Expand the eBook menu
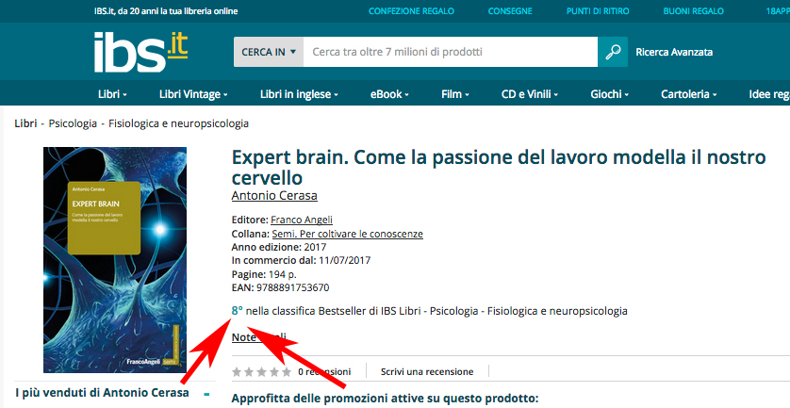The width and height of the screenshot is (790, 408). click(x=389, y=94)
